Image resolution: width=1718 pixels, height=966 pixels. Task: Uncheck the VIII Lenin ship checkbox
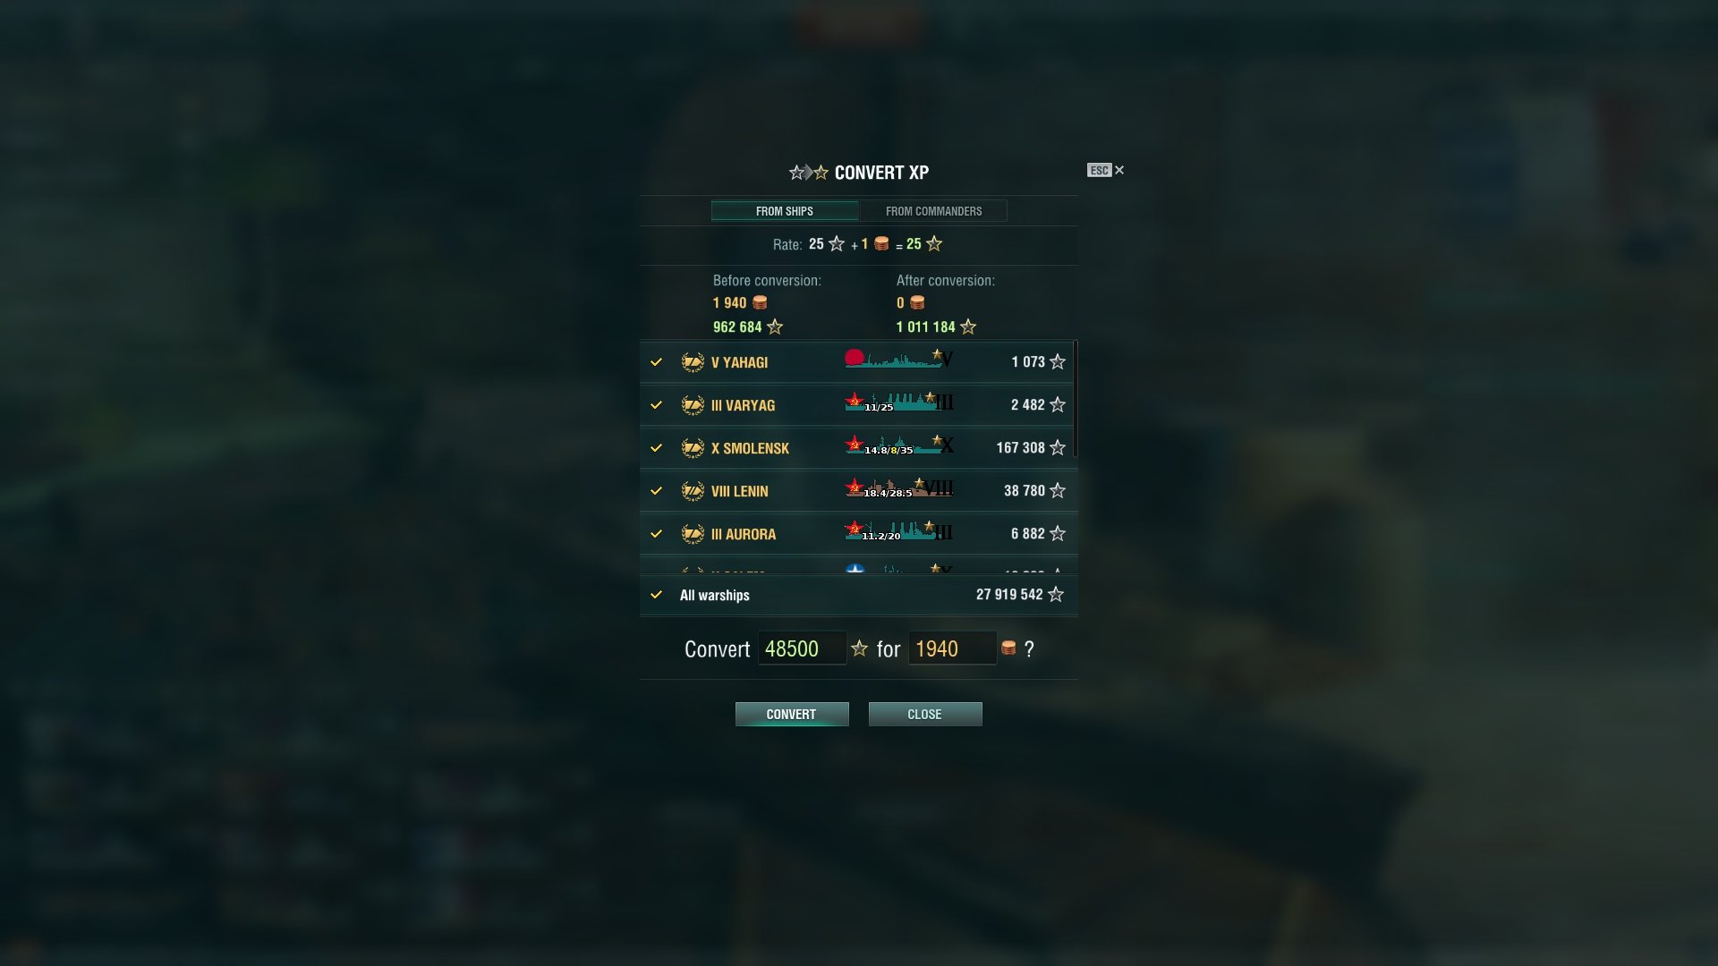(x=656, y=491)
